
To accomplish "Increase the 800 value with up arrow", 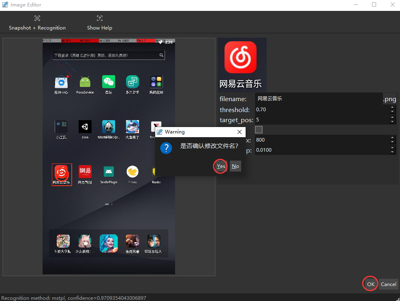I will [x=392, y=138].
